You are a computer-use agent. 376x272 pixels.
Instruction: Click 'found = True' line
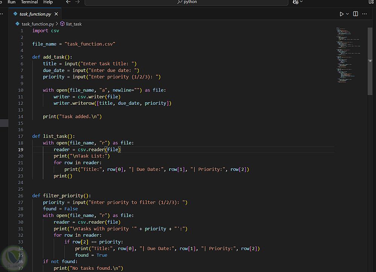pos(91,255)
